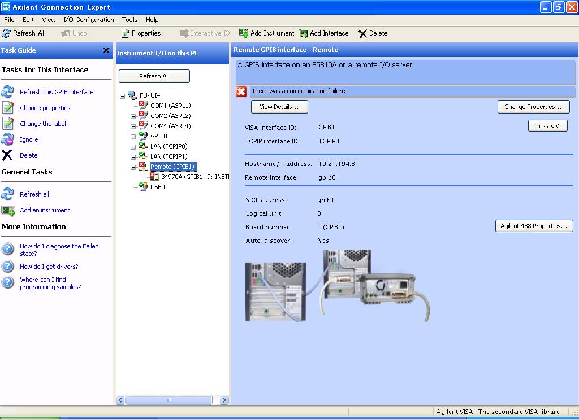Collapse the FUKUI4 root node

click(x=122, y=96)
